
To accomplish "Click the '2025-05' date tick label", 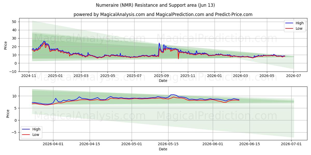I will point(108,76).
